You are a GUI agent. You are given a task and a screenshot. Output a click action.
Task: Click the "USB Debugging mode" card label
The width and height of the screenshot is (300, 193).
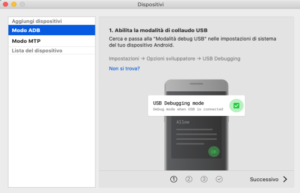pyautogui.click(x=178, y=103)
